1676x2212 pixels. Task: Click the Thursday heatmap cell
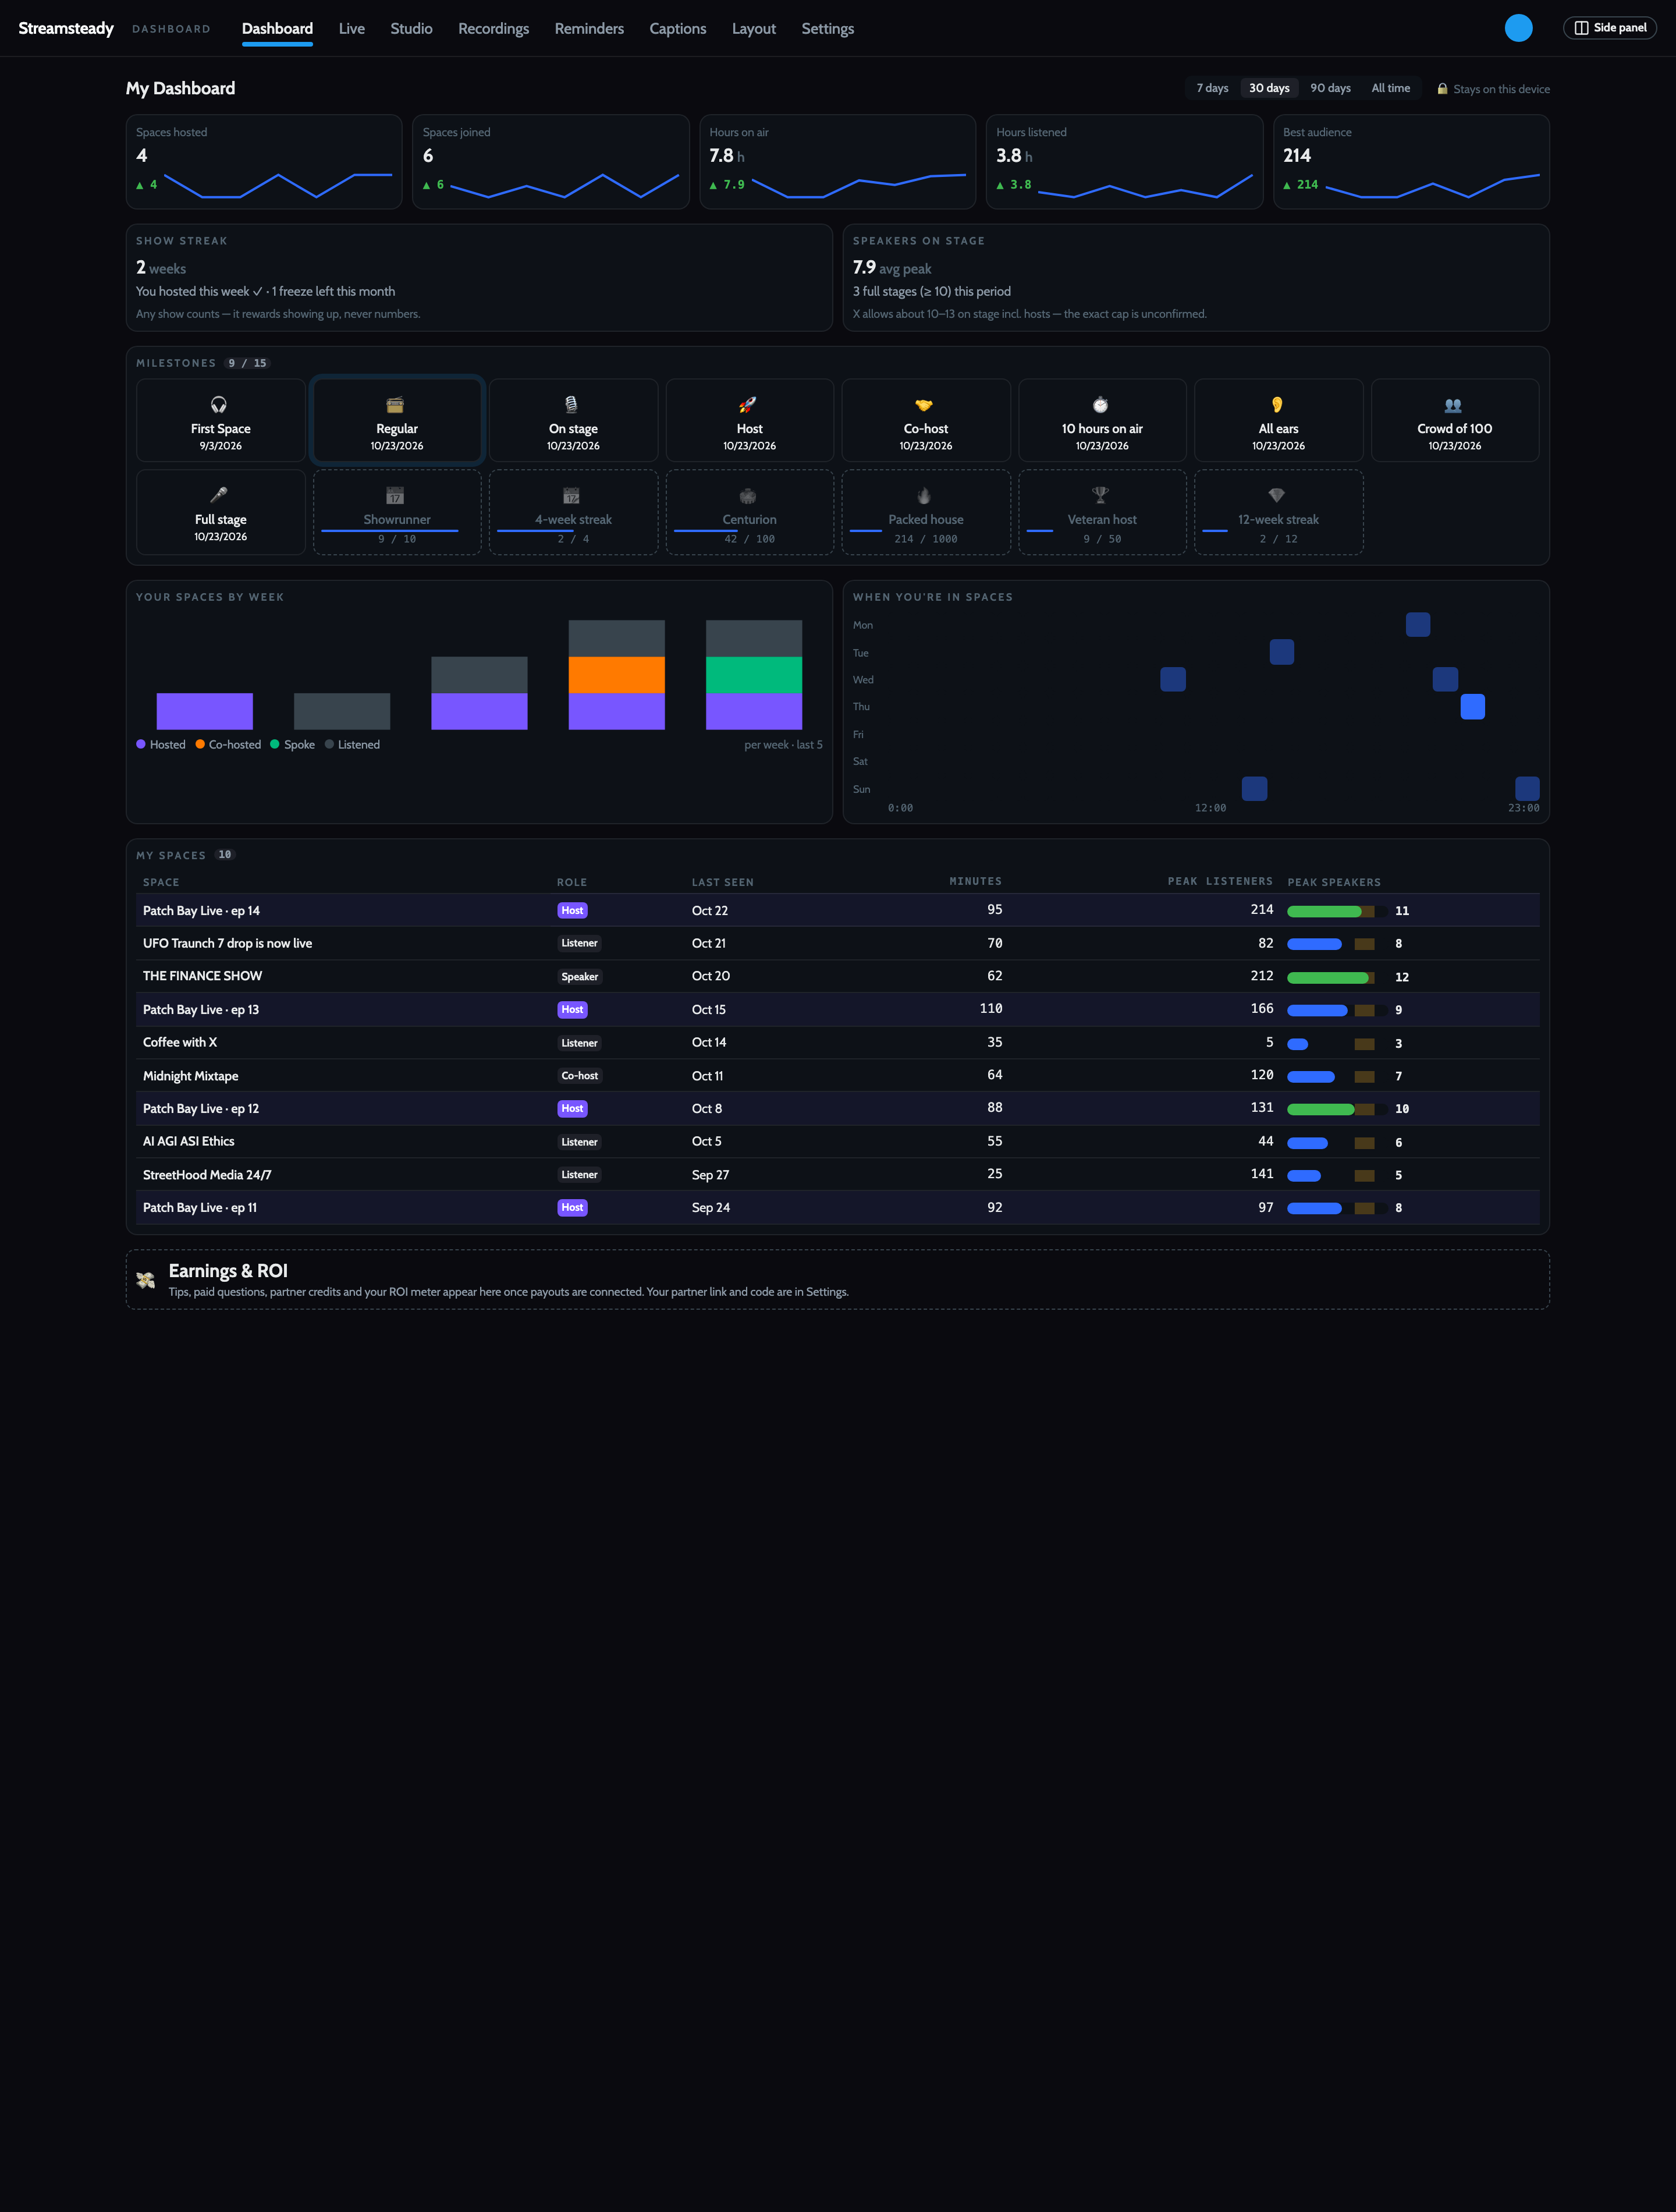coord(1472,707)
